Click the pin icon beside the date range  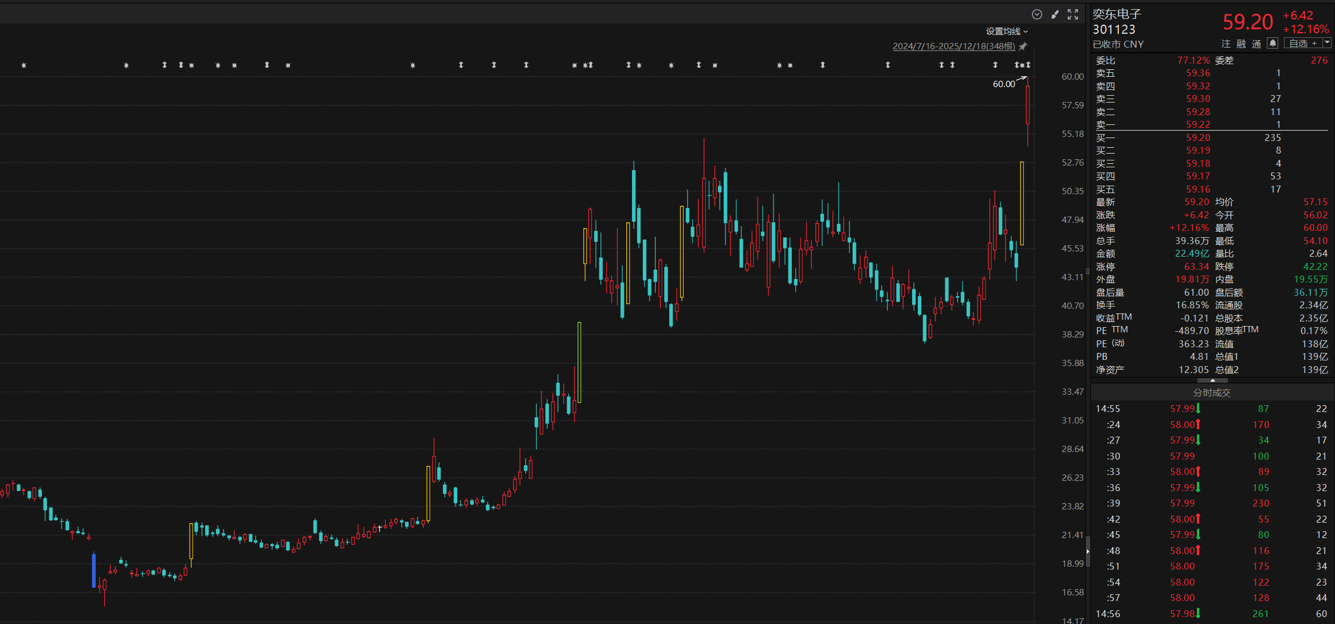click(x=1023, y=46)
